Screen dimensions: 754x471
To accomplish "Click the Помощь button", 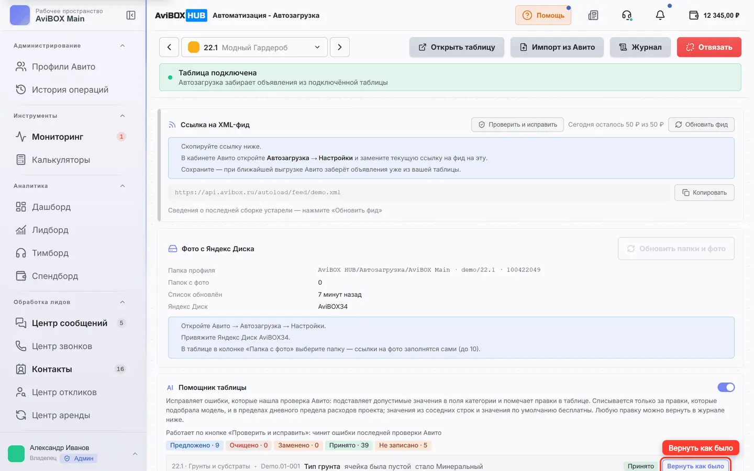I will coord(543,15).
